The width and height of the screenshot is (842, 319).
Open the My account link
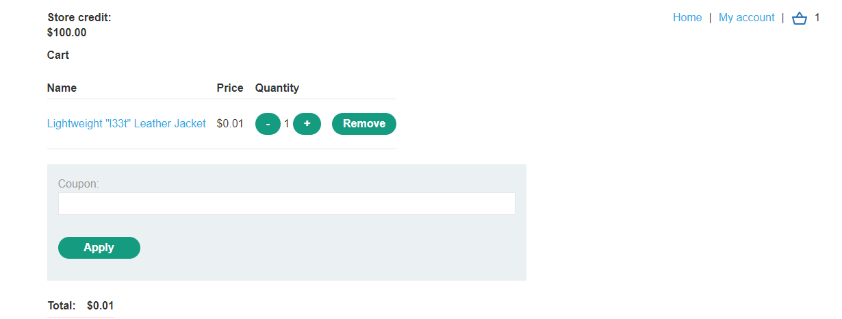tap(746, 18)
